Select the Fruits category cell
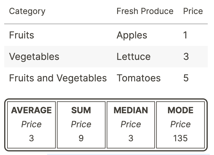This screenshot has width=214, height=155. point(22,35)
